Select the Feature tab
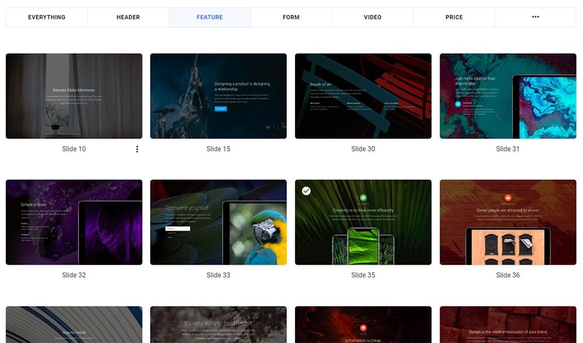Viewport: 583px width, 343px height. 210,17
